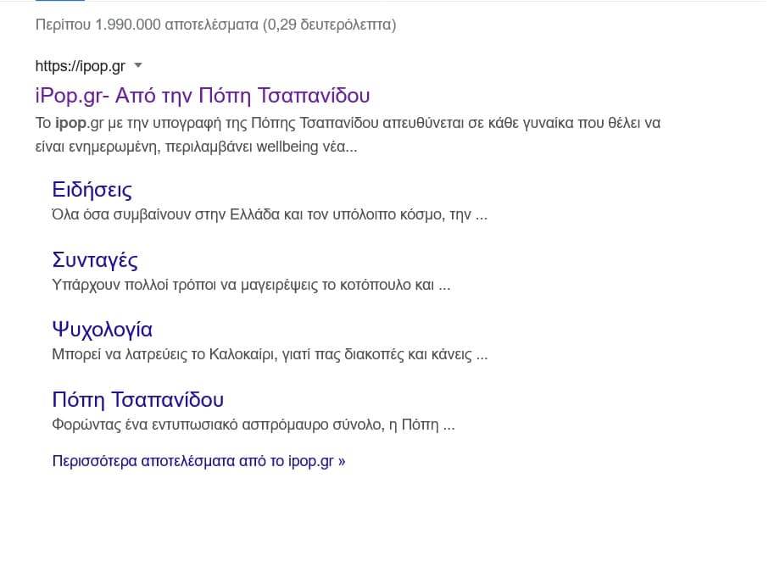Click the bold ipop word in the snippet

pos(71,123)
